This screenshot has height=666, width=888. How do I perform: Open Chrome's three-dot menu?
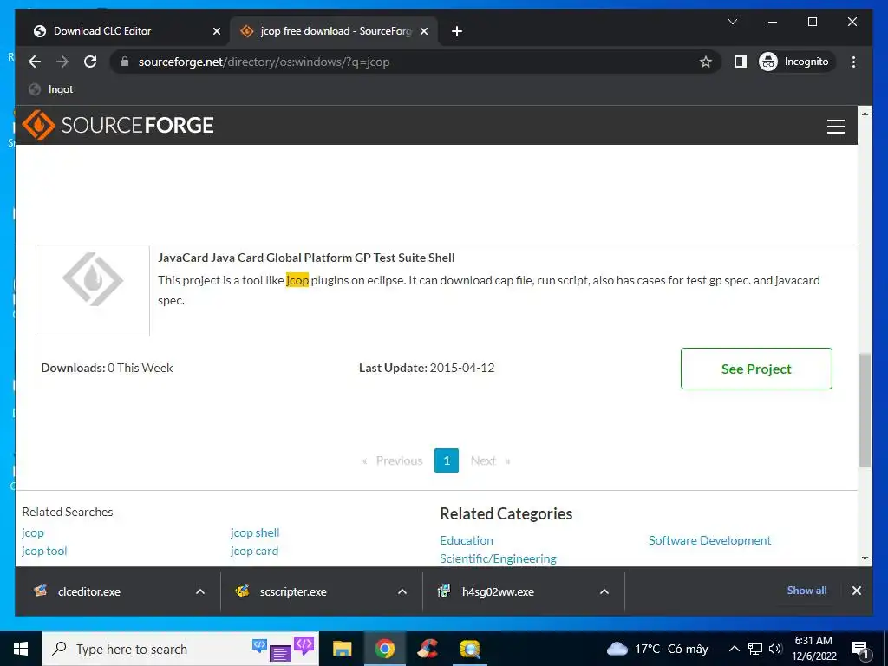pyautogui.click(x=853, y=62)
